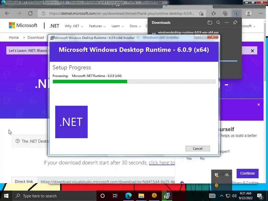Dismiss the Let's Learn .NET banner
The height and width of the screenshot is (201, 268).
pos(253,51)
